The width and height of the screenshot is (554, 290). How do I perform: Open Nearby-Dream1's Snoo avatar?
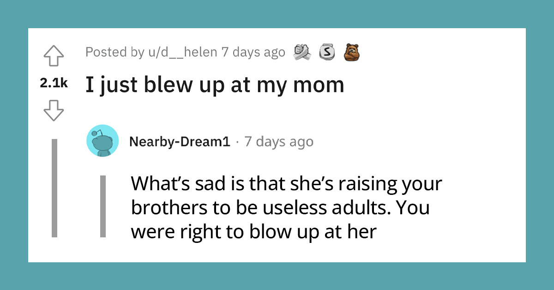[102, 141]
